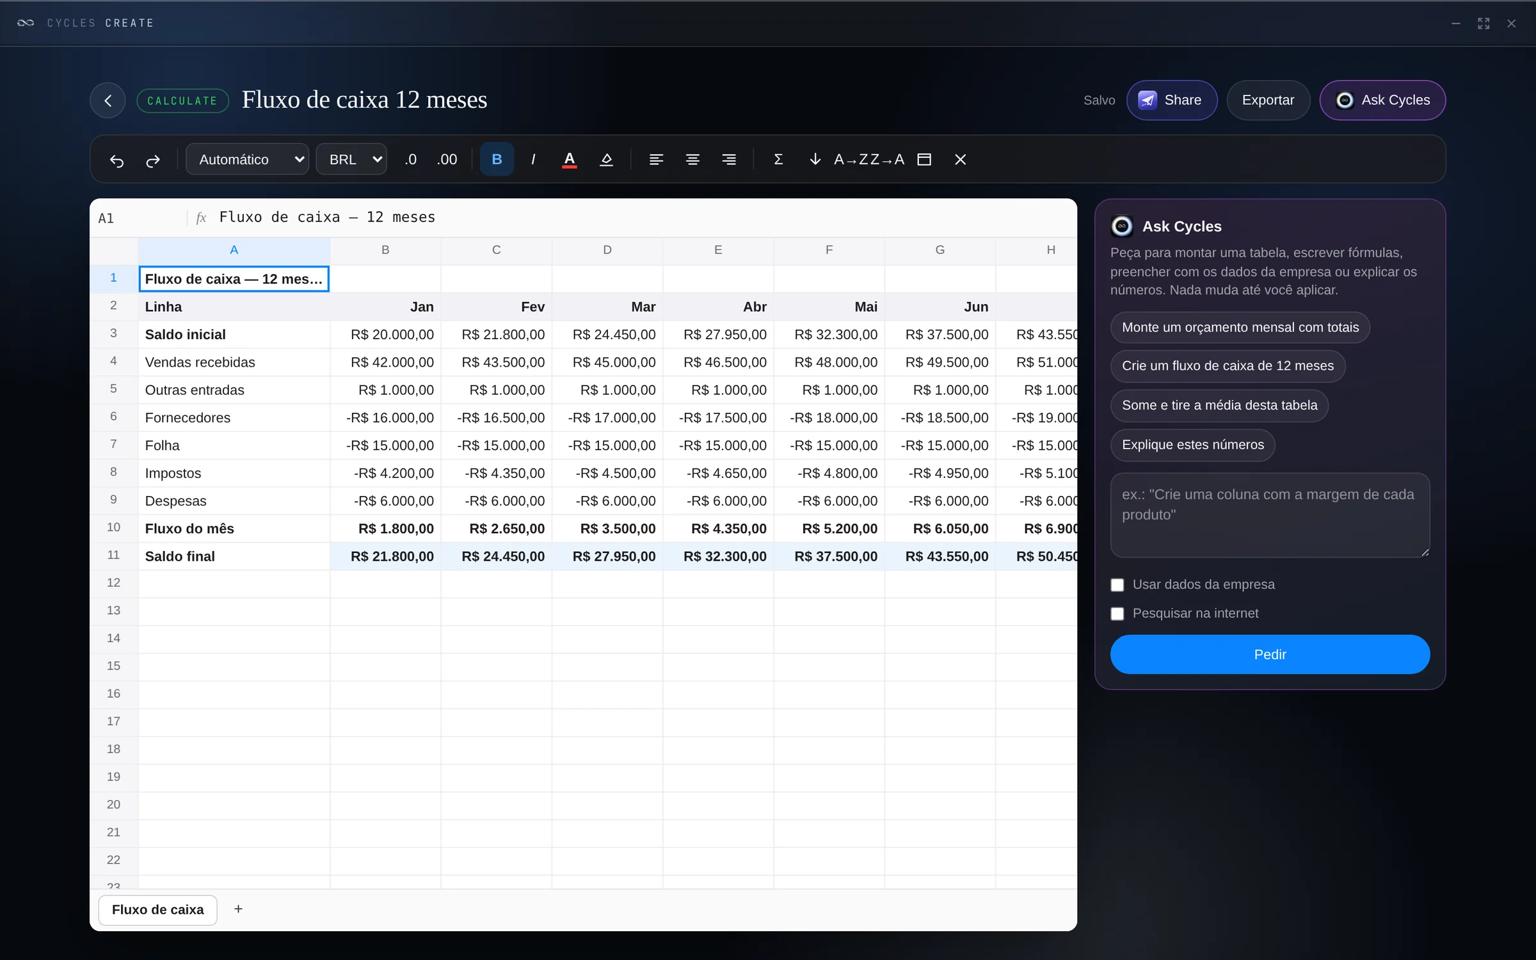
Task: Select row 11 header
Action: 113,556
